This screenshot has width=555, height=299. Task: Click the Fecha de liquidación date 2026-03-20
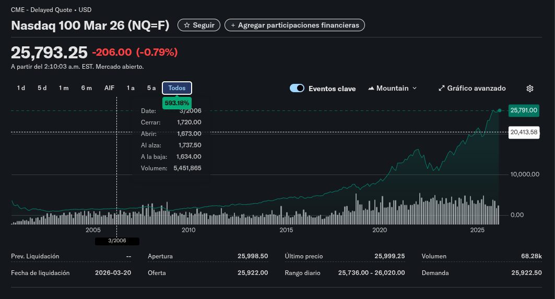(113, 273)
